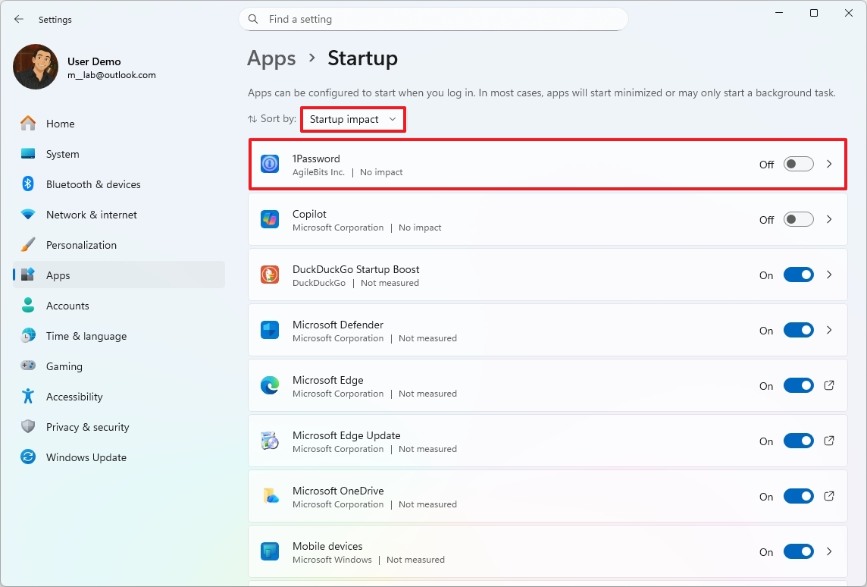867x587 pixels.
Task: Select Apps in the breadcrumb
Action: point(271,58)
